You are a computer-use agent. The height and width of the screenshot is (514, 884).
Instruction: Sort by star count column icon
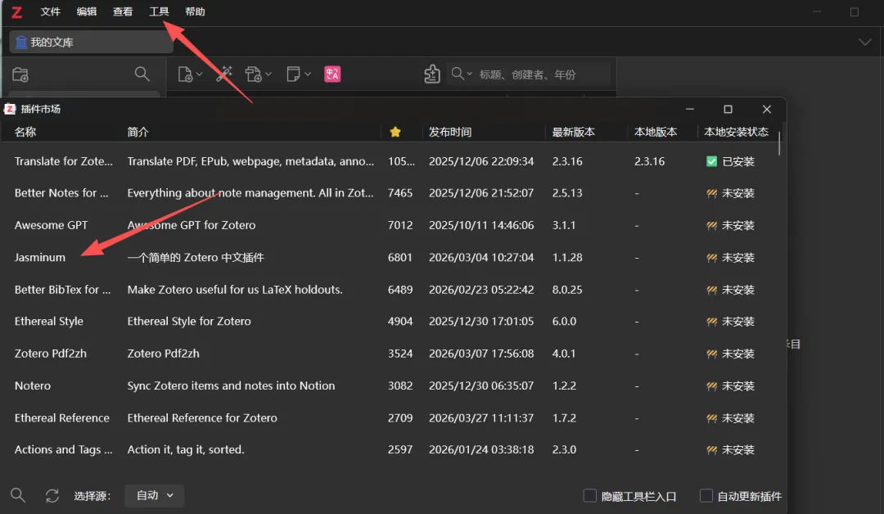[x=395, y=132]
